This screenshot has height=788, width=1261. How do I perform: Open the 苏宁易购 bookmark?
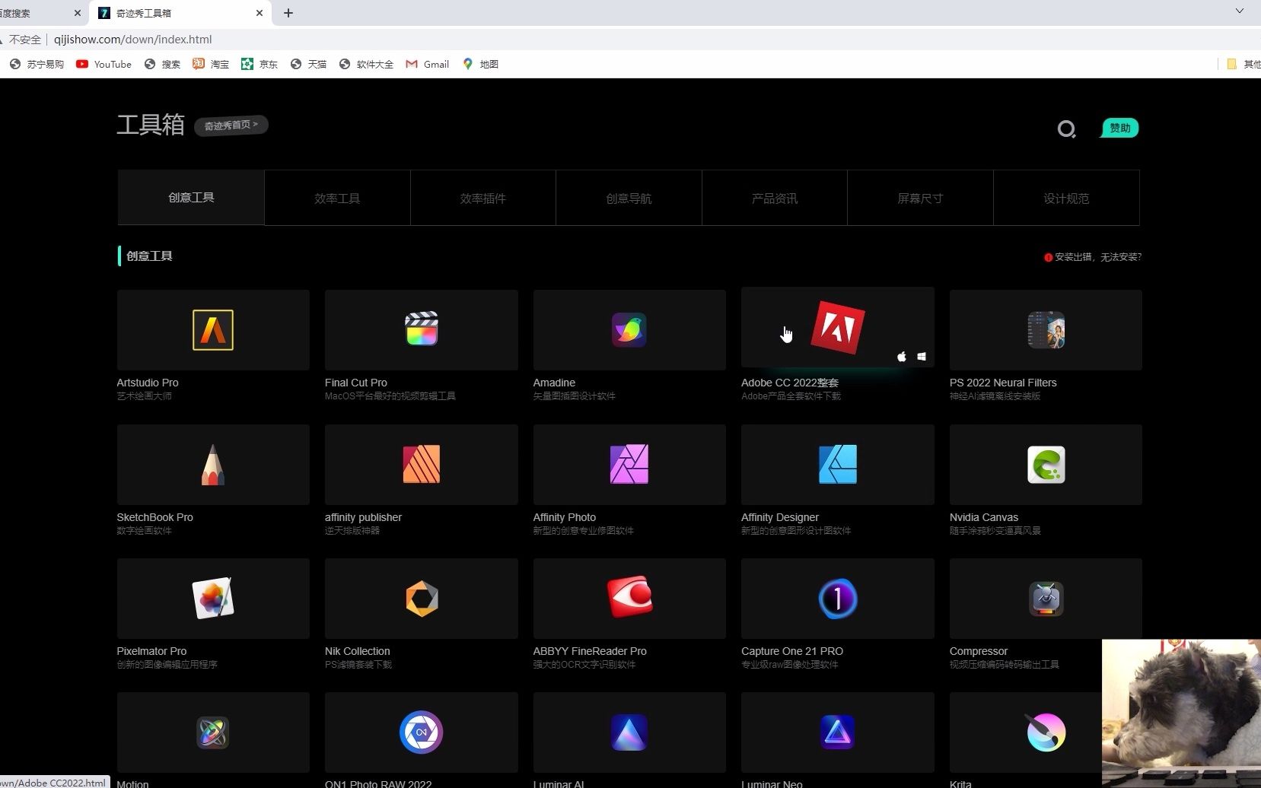(x=37, y=65)
